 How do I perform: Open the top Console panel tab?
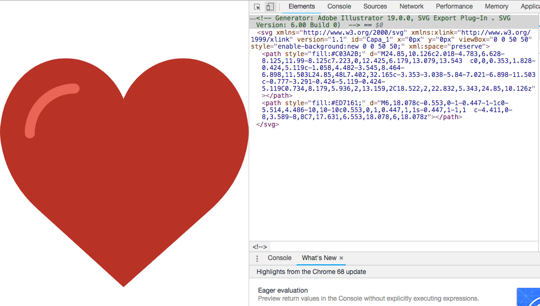[339, 6]
